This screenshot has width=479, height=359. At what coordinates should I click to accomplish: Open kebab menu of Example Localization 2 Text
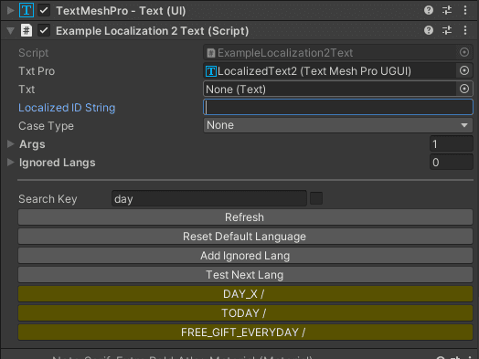(x=465, y=30)
